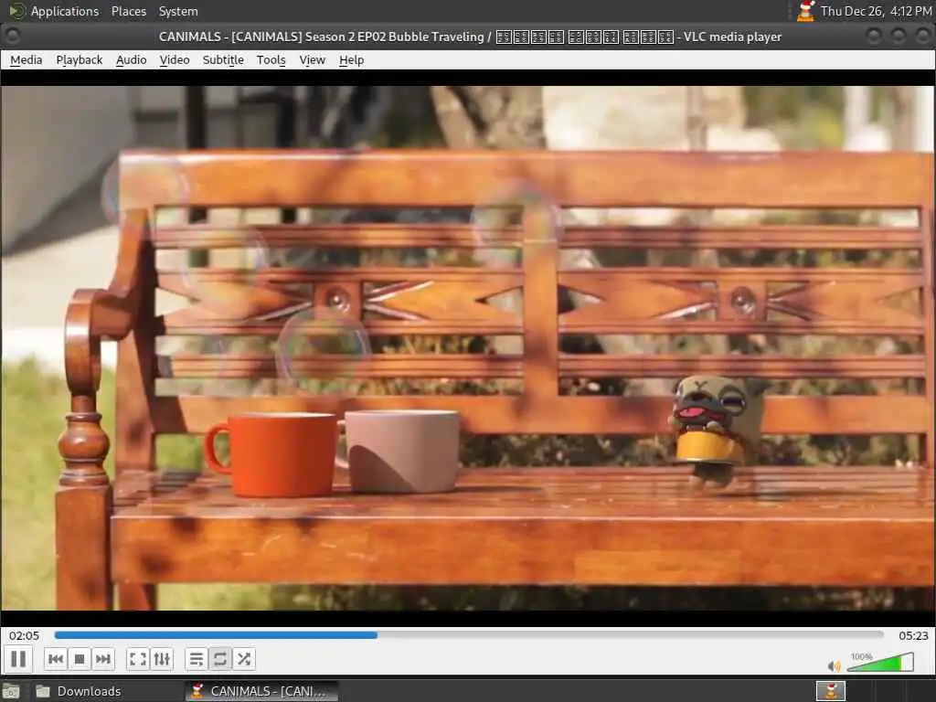Viewport: 936px width, 702px height.
Task: Open the Playback menu
Action: (x=80, y=59)
